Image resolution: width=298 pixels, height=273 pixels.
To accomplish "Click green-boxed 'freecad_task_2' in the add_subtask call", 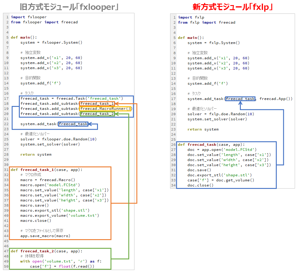I will click(97, 114).
